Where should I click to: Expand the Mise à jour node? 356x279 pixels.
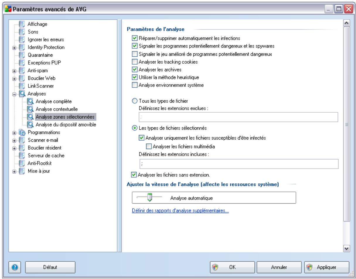coord(14,171)
